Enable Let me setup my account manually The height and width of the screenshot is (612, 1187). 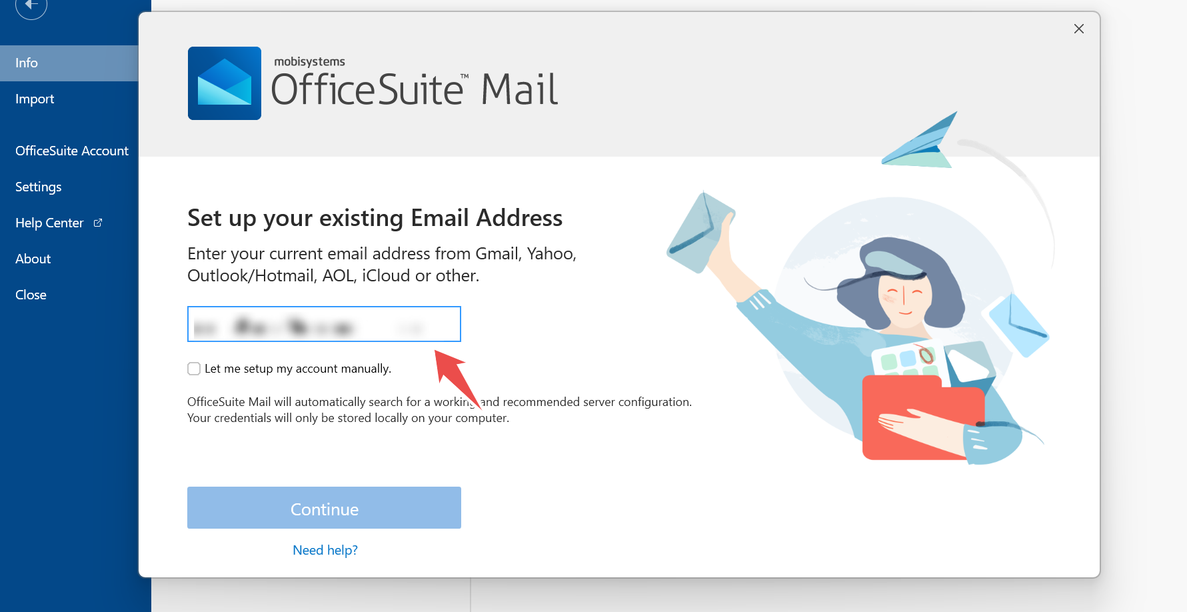click(x=194, y=369)
